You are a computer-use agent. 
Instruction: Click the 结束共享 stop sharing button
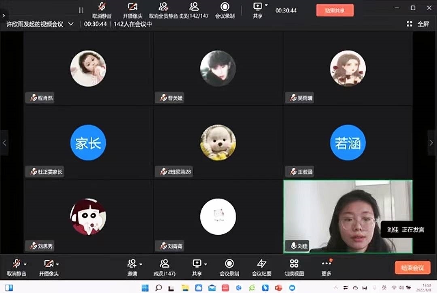335,10
